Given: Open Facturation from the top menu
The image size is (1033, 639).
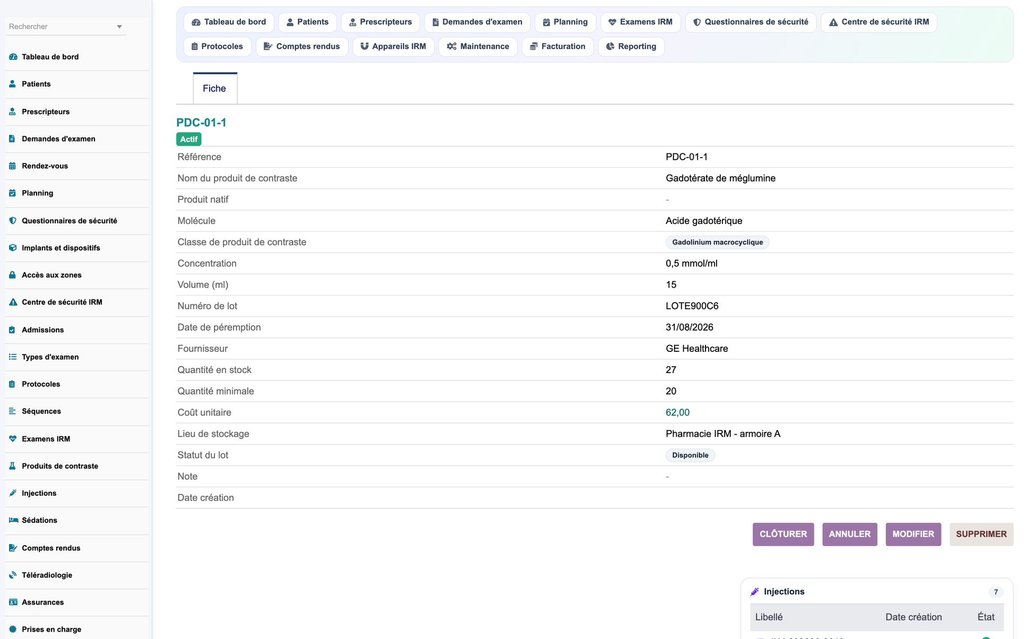Looking at the screenshot, I should pos(558,46).
